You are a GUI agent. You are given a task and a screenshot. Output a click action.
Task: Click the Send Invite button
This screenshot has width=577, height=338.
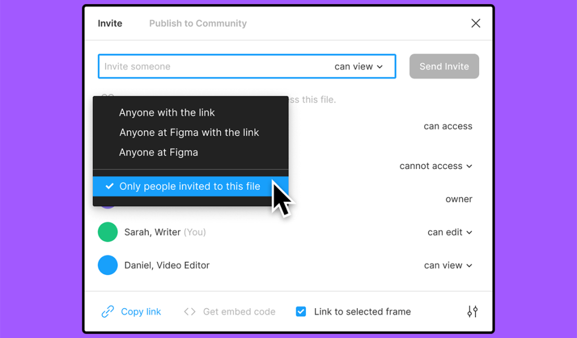(444, 66)
